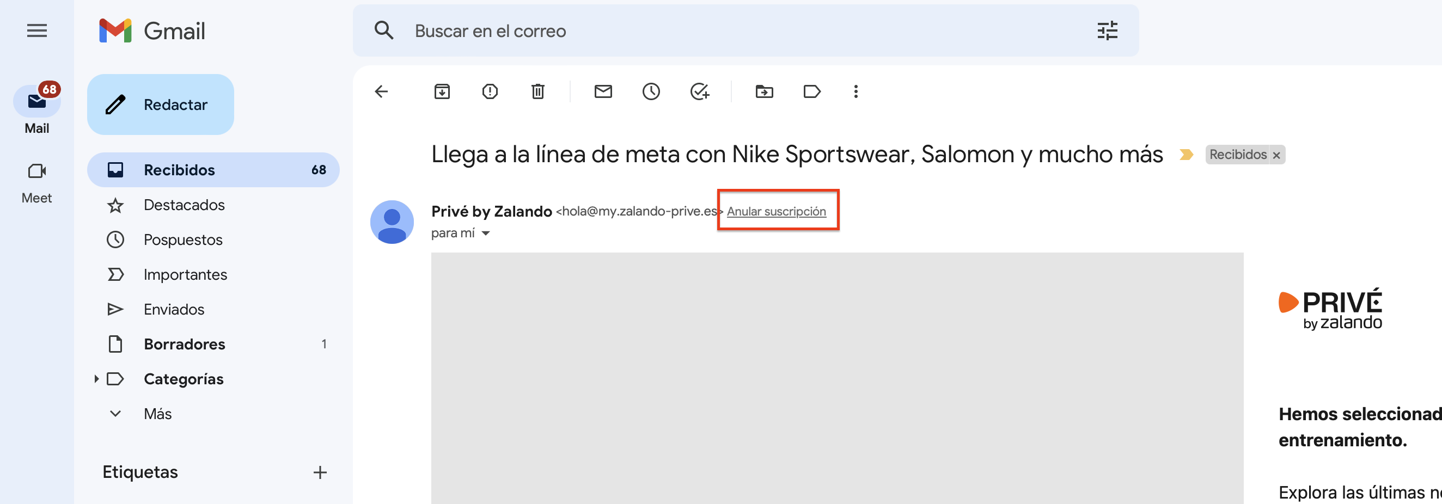
Task: Add email to Tasks
Action: tap(700, 92)
